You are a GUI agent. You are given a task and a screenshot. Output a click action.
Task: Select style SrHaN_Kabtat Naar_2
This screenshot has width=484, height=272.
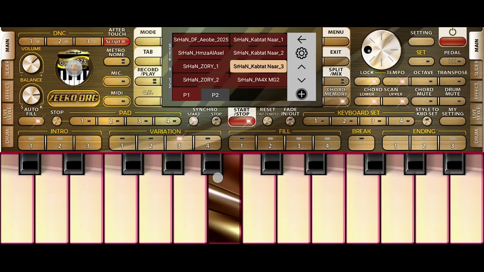pos(258,53)
